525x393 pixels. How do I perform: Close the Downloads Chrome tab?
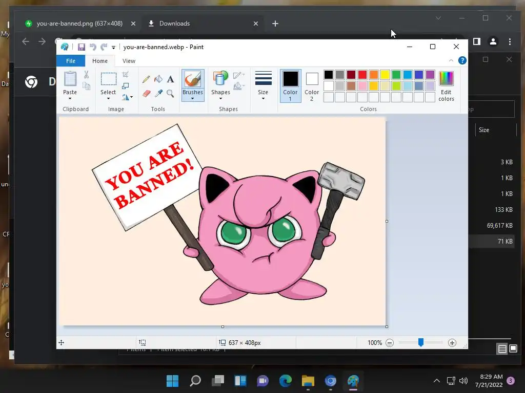[x=256, y=24]
